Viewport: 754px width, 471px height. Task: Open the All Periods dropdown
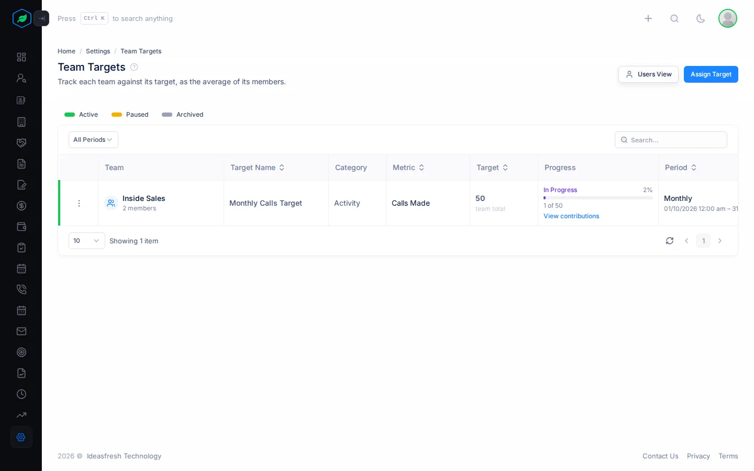point(93,140)
